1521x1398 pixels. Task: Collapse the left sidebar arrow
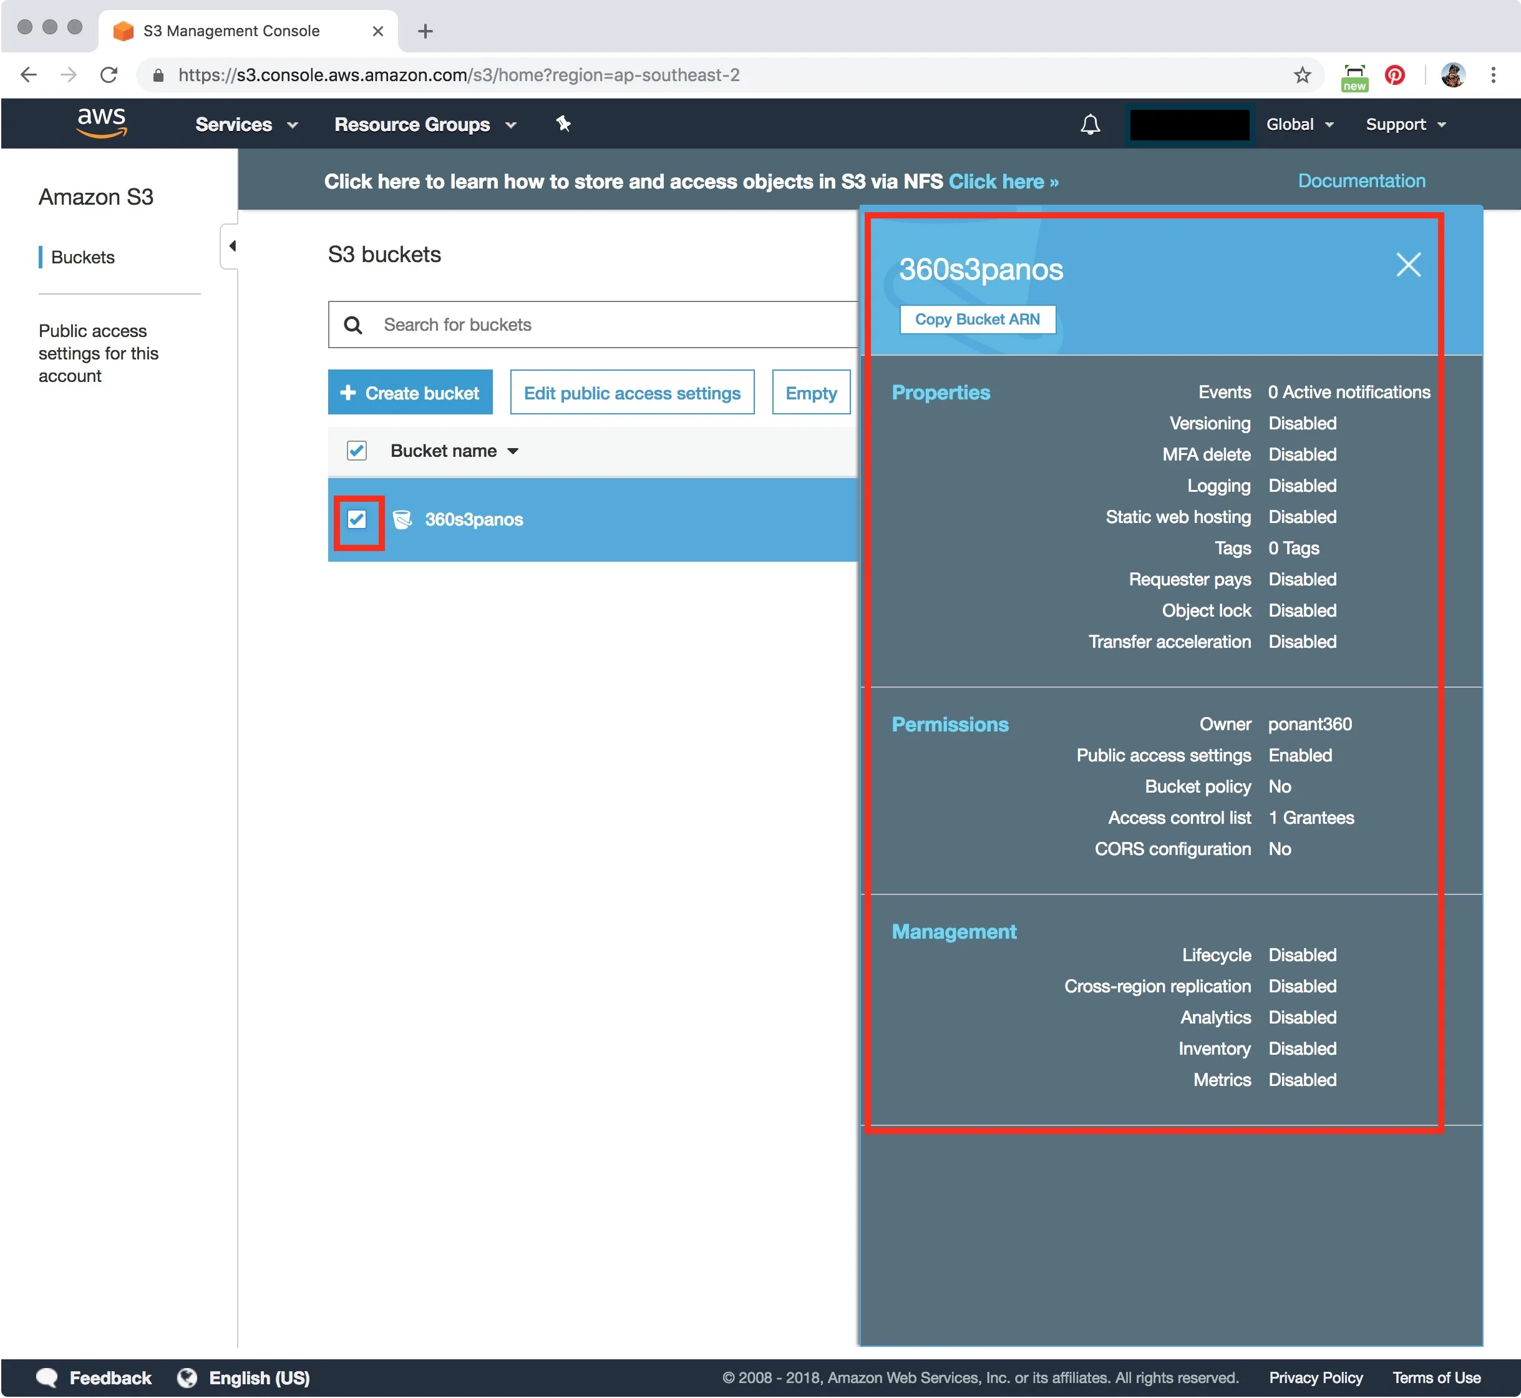231,246
